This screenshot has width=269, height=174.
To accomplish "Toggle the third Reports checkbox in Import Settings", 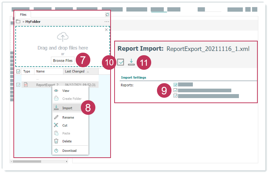I will 175,96.
